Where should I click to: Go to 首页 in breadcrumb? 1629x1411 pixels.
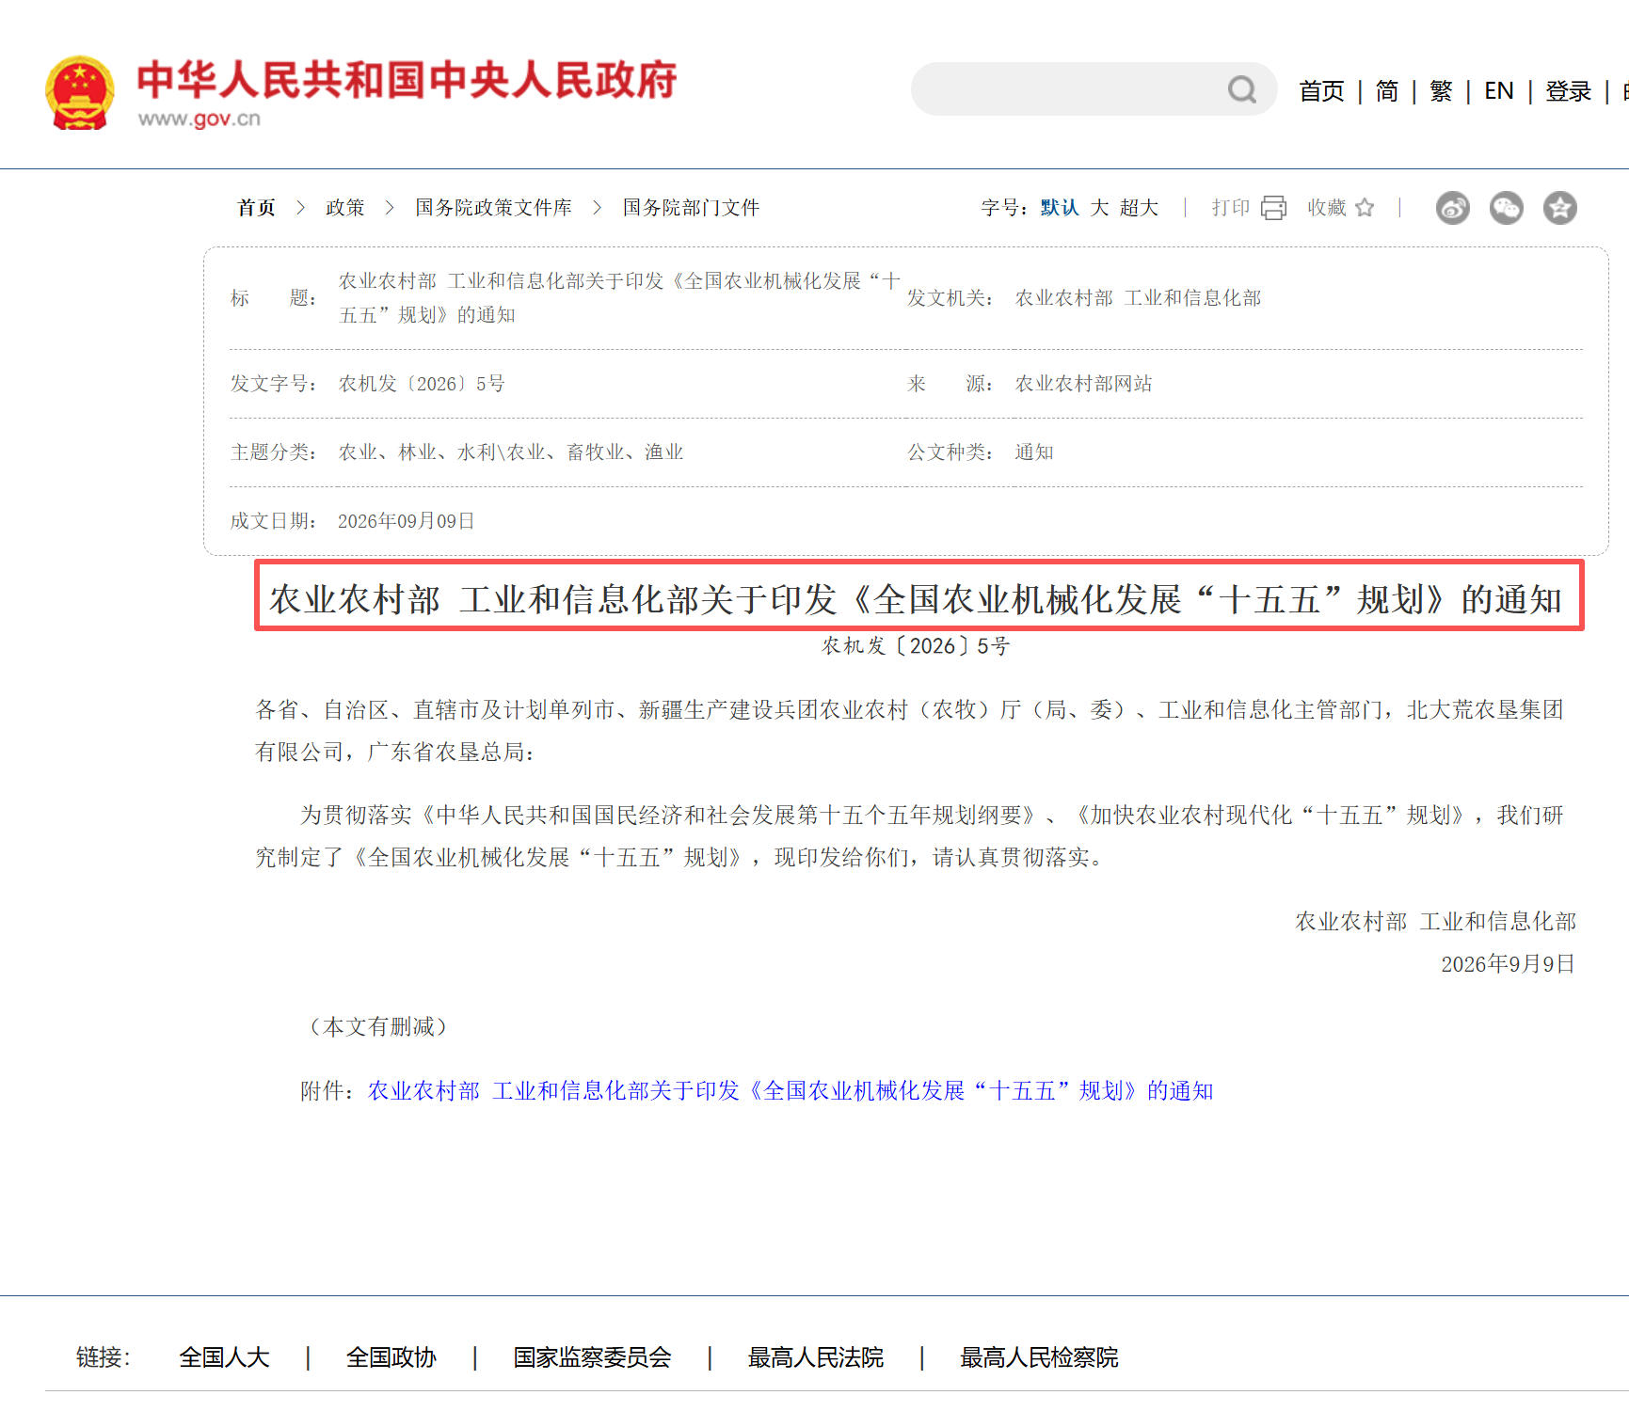[256, 208]
